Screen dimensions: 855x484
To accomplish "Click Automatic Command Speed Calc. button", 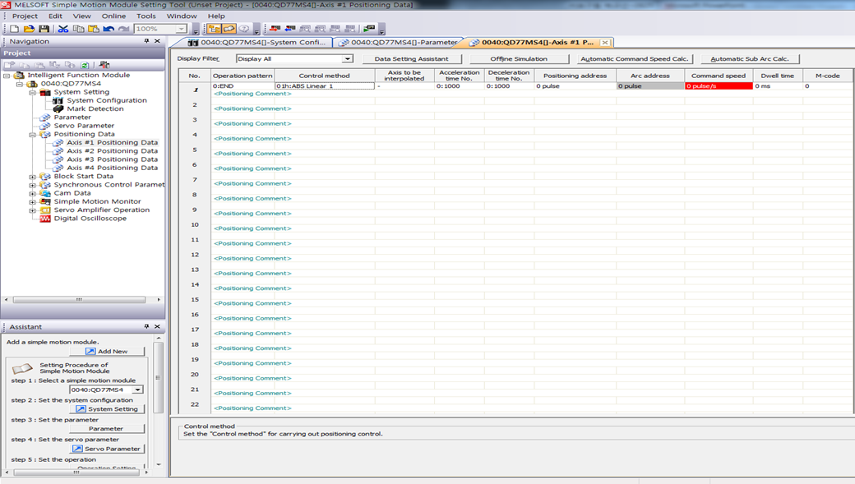I will coord(635,59).
